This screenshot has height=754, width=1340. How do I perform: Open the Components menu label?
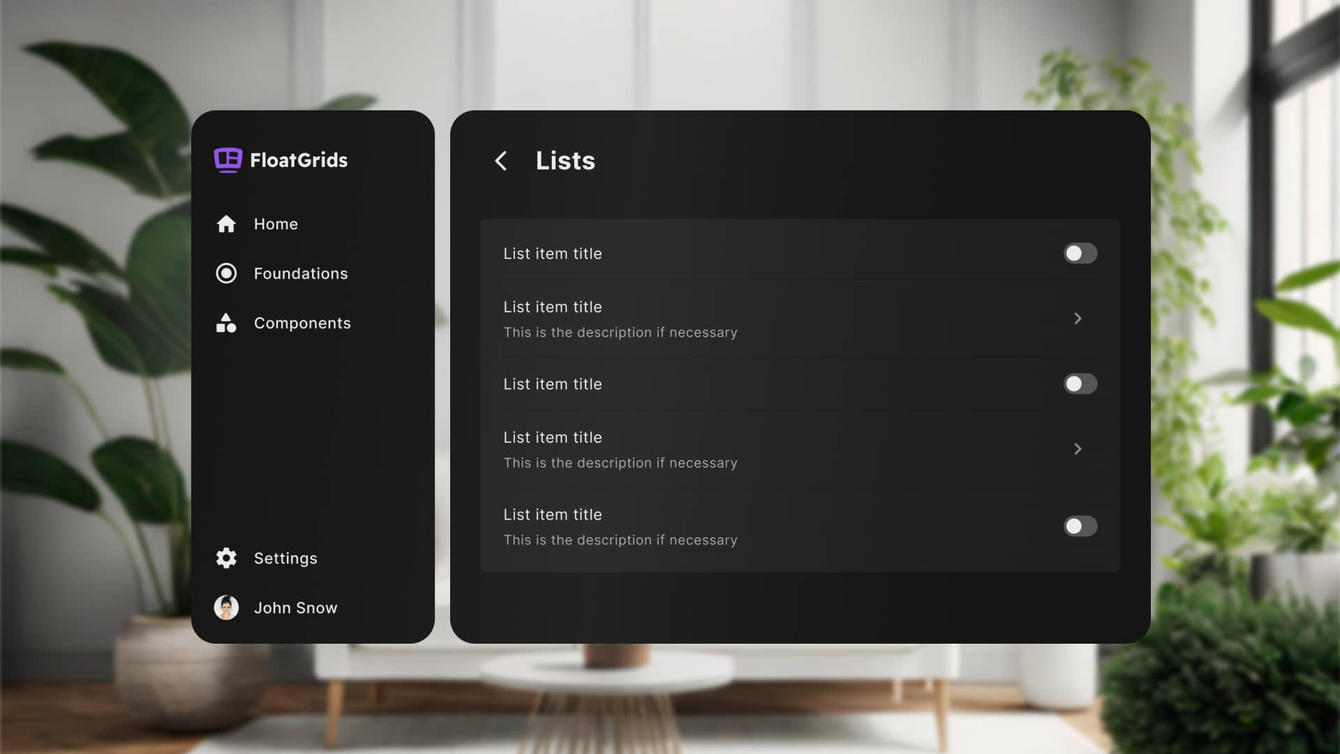point(302,323)
